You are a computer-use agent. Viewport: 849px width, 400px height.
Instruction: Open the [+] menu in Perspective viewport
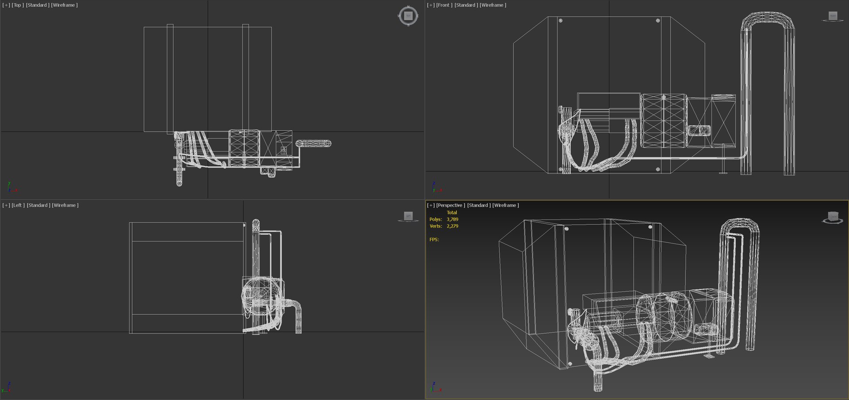431,205
